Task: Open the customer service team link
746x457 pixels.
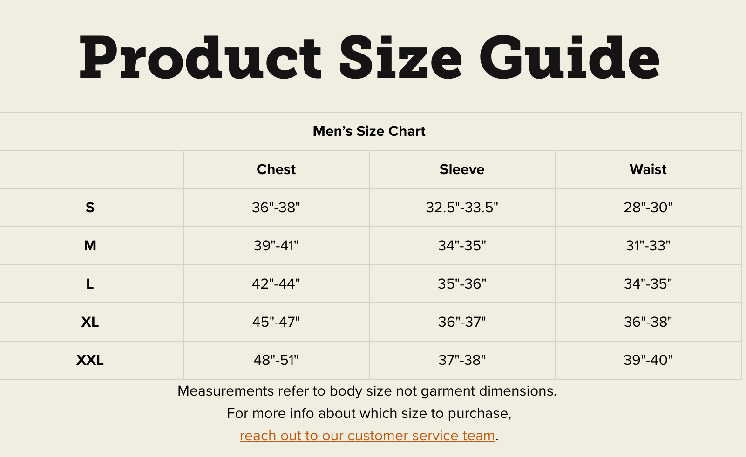Action: coord(367,436)
